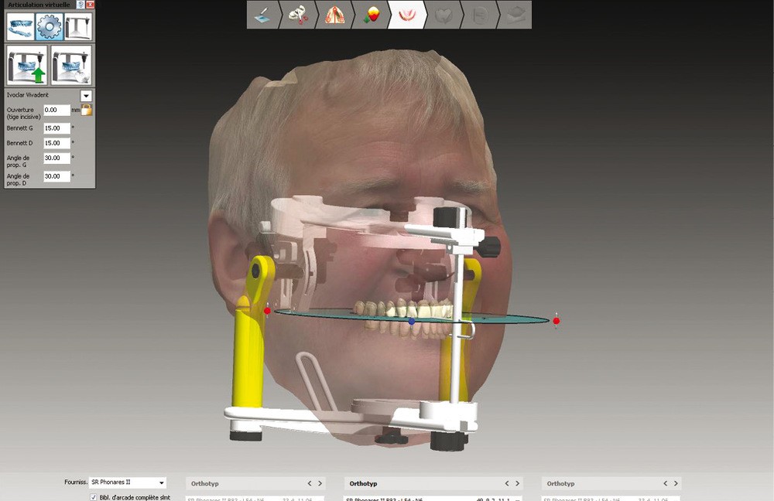Click the Bennett G value field

click(57, 128)
